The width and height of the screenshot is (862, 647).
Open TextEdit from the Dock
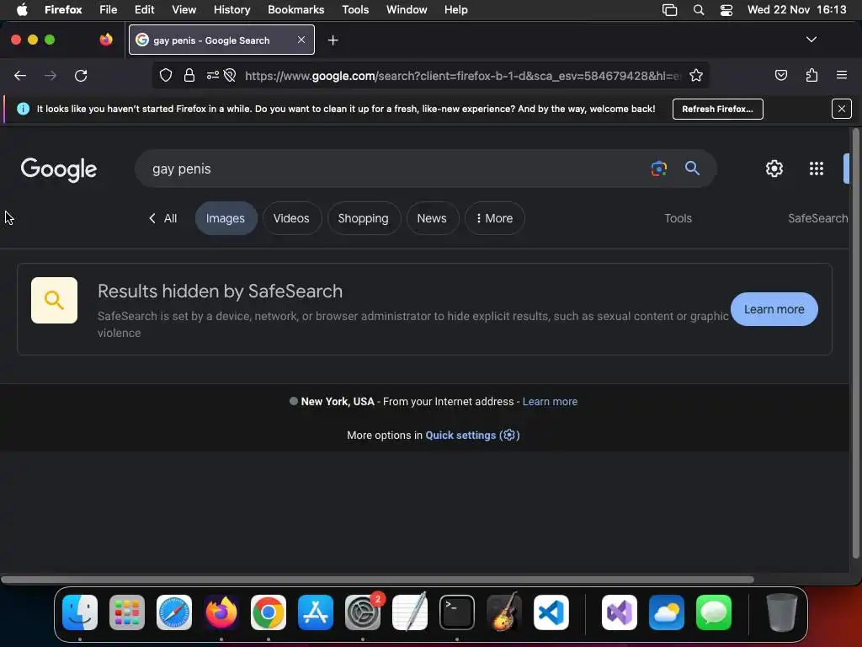click(410, 612)
